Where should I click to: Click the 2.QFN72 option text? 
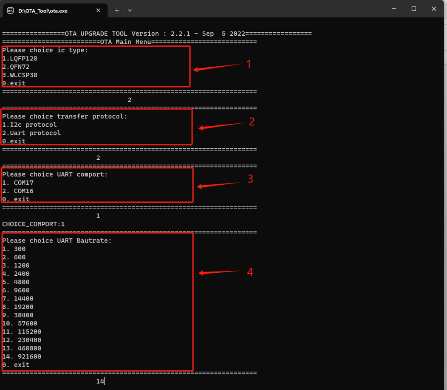click(x=16, y=67)
